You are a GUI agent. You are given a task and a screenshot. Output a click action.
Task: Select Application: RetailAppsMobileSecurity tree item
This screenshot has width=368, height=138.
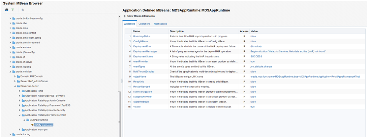pyautogui.click(x=45, y=110)
